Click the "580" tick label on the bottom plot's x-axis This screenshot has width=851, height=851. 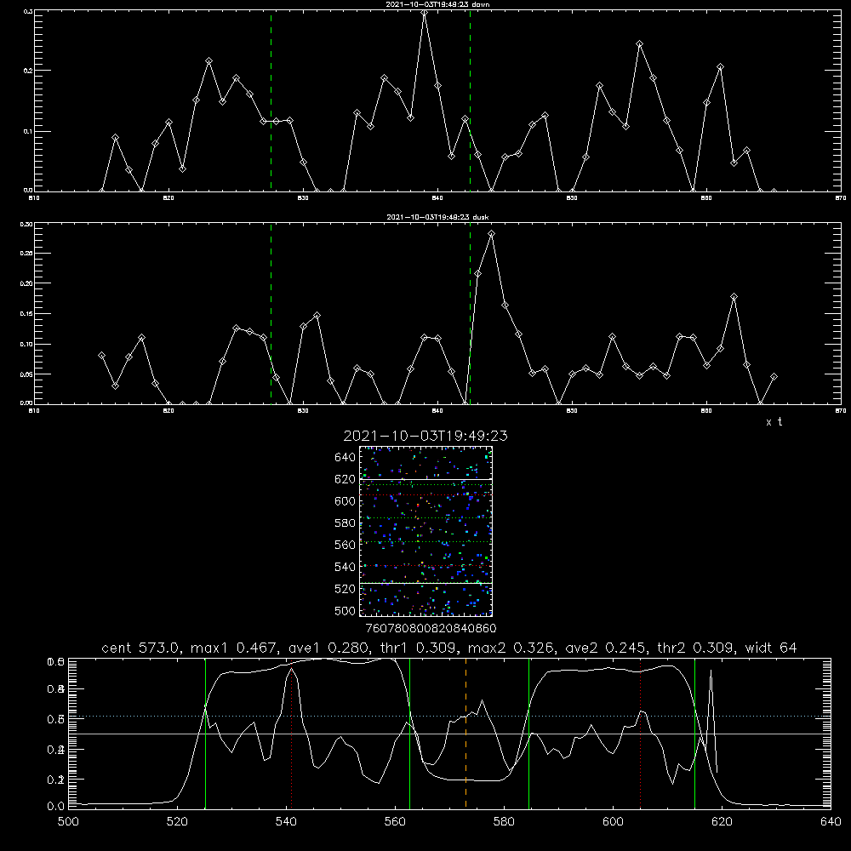[504, 822]
